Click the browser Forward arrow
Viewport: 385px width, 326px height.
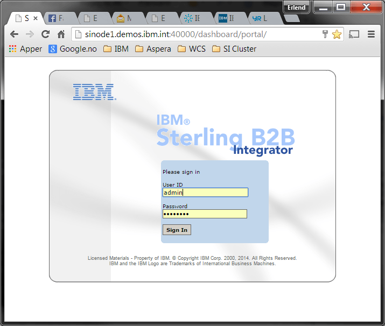pyautogui.click(x=30, y=34)
